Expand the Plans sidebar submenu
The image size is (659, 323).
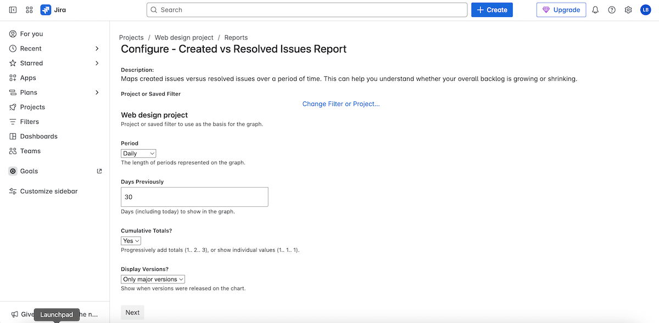(97, 93)
